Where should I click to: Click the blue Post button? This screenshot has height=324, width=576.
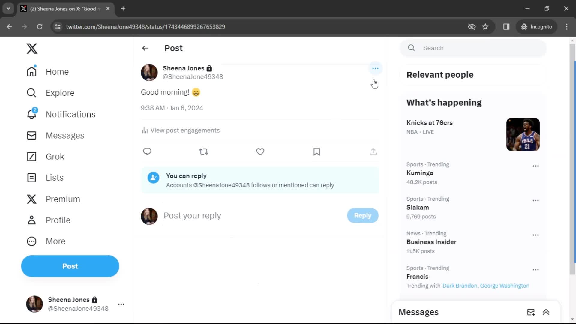[x=70, y=266]
